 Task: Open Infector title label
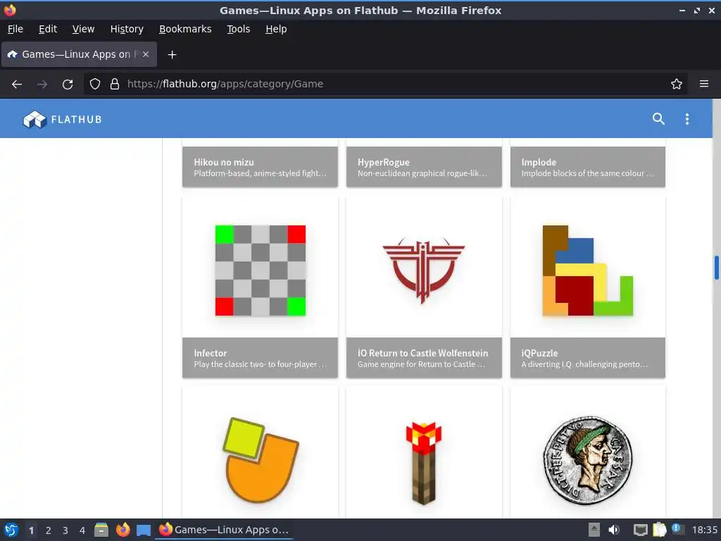pos(210,353)
